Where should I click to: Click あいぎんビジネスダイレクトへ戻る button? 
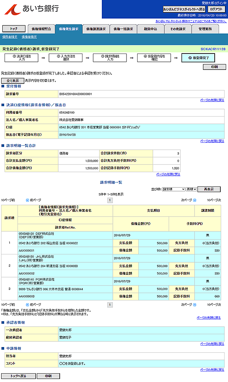point(184,9)
